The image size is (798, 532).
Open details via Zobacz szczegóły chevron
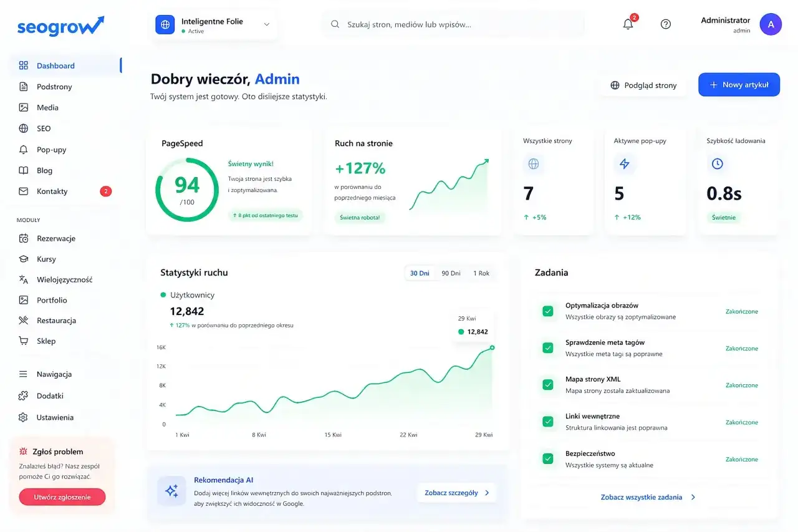click(487, 493)
